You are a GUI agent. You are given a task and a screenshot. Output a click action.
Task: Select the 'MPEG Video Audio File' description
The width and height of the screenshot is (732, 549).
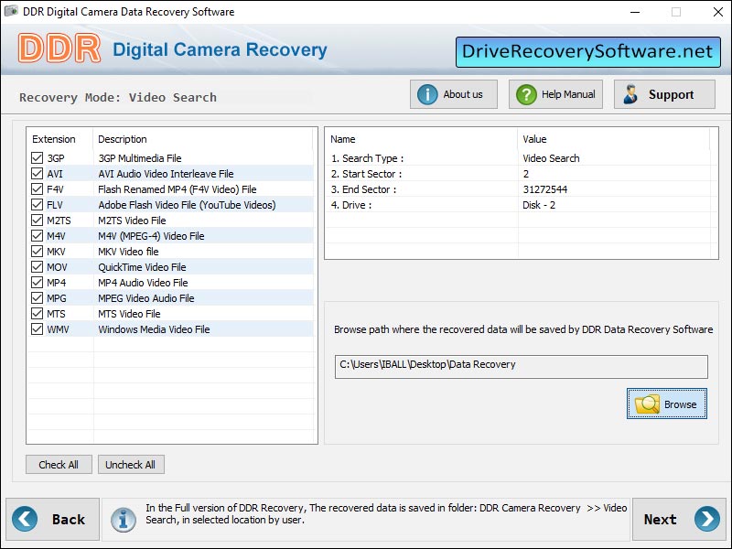(146, 298)
